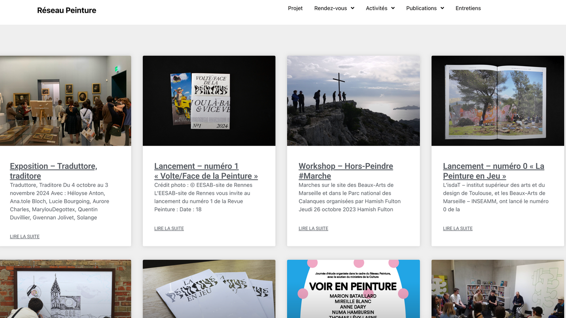Open Lancement numéro 1 Volte/Face article title
566x318 pixels.
click(206, 171)
